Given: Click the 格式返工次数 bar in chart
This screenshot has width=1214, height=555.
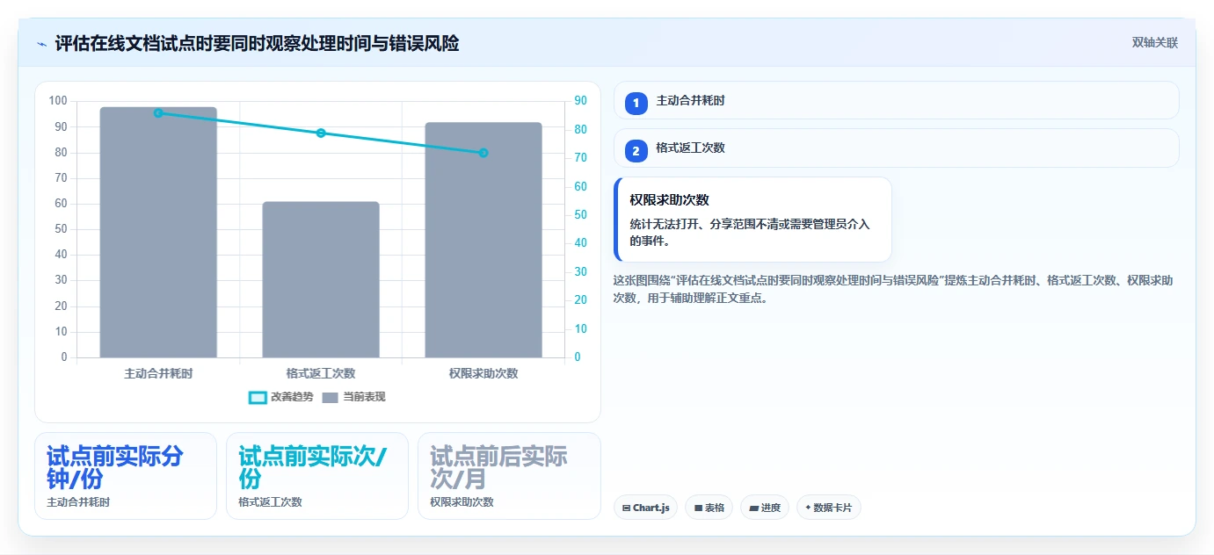Looking at the screenshot, I should 321,279.
